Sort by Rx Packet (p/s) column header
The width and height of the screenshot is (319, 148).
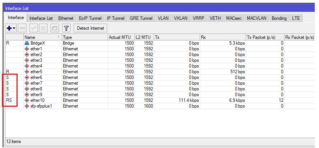pyautogui.click(x=299, y=37)
